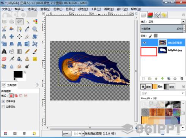Open the Filters (滤镜) menu

pos(109,9)
